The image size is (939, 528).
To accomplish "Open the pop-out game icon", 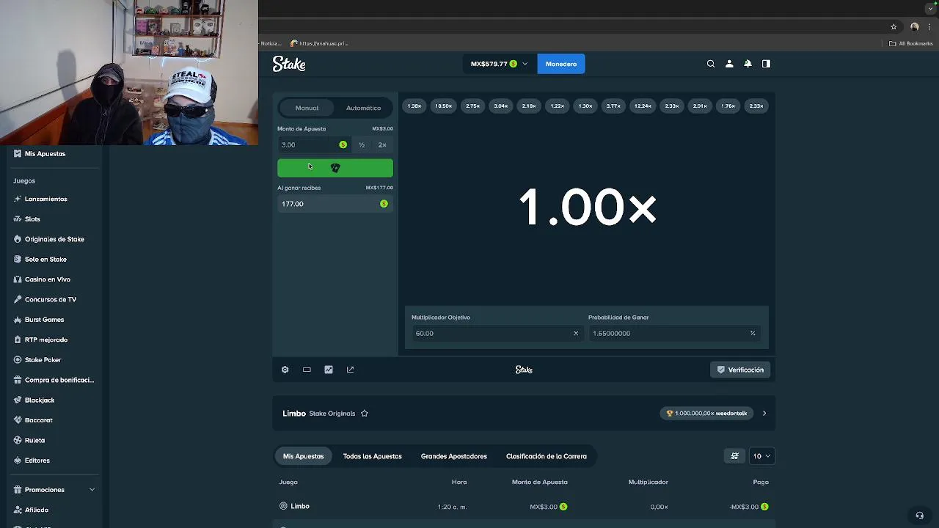I will [x=350, y=370].
